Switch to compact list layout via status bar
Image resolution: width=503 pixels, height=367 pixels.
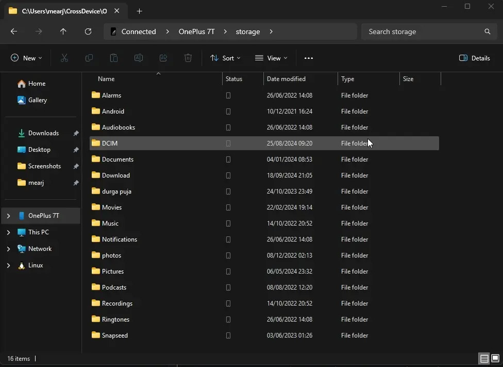tap(484, 359)
